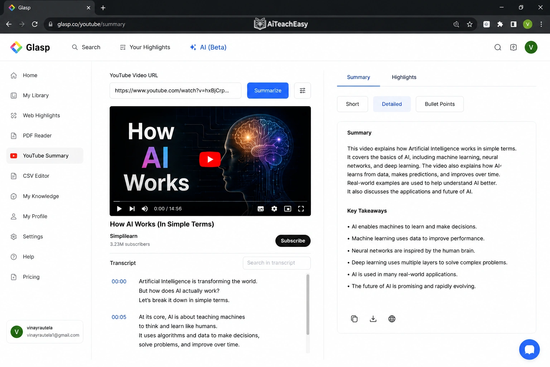Click the blue Summarize button
Image resolution: width=550 pixels, height=367 pixels.
pyautogui.click(x=268, y=91)
